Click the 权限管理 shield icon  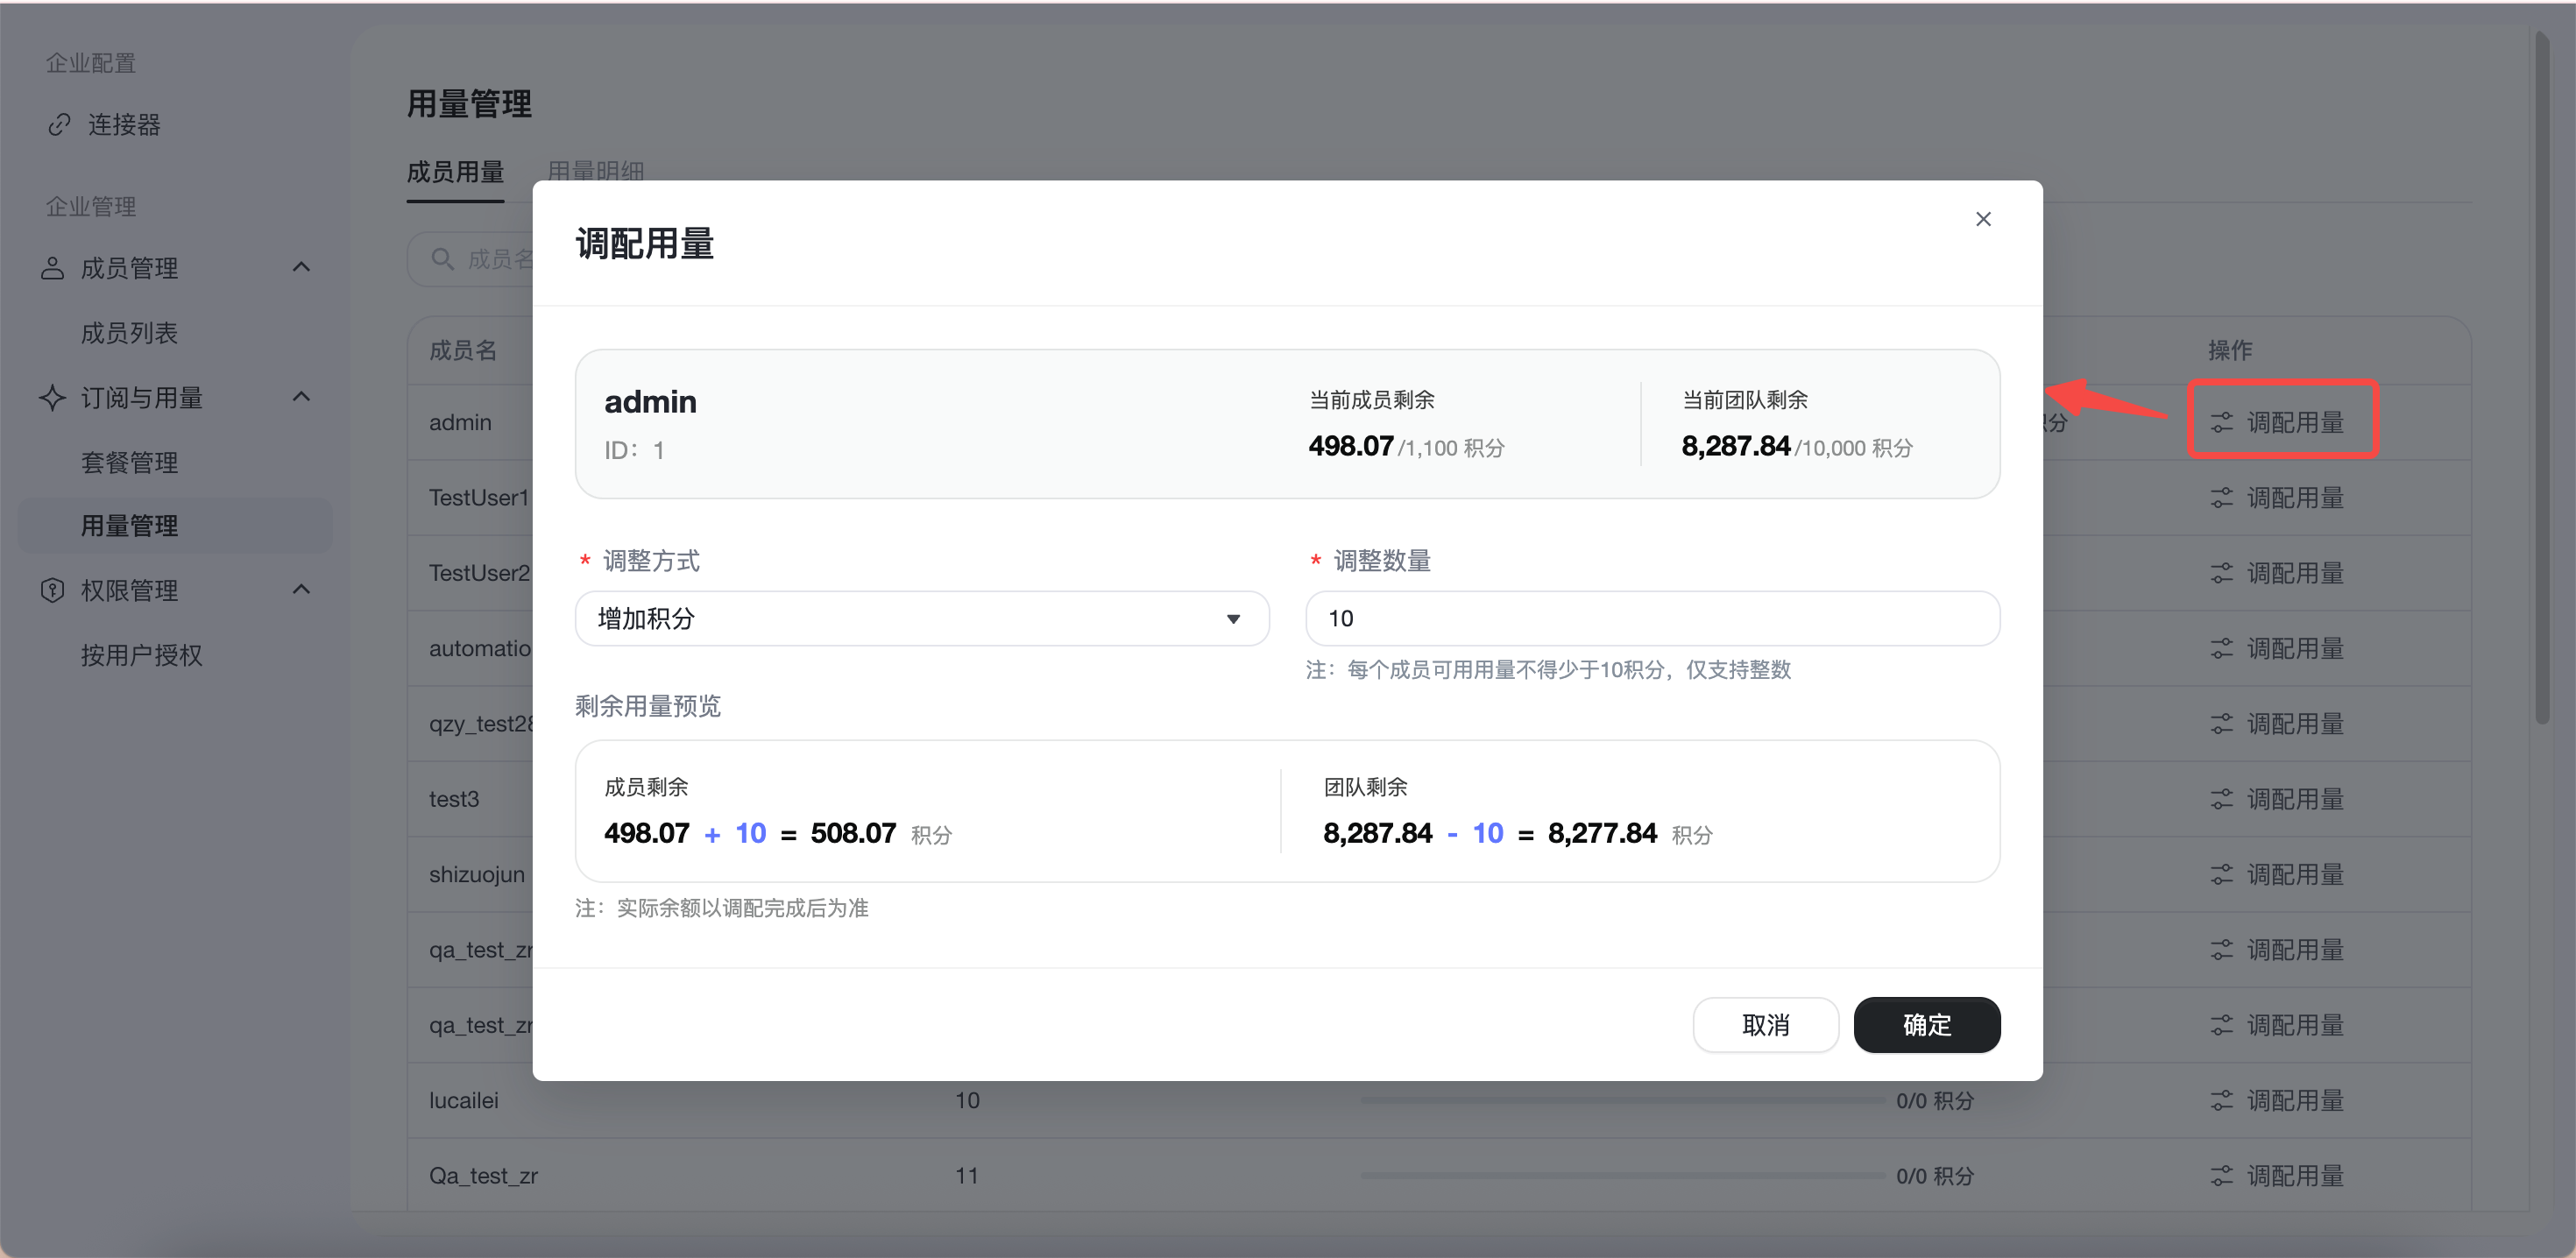(52, 590)
